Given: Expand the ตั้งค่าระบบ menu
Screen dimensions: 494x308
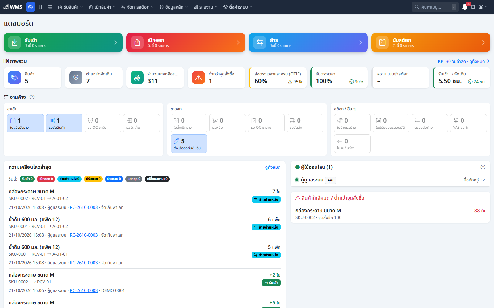Looking at the screenshot, I should click(x=238, y=7).
